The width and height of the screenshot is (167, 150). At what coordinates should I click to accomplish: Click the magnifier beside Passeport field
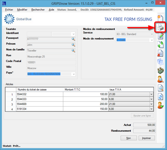(x=73, y=39)
